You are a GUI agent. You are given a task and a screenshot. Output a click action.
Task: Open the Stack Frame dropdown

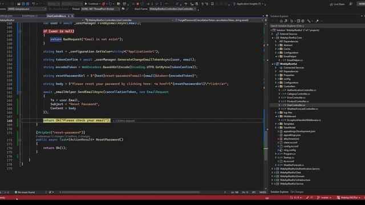172,9
